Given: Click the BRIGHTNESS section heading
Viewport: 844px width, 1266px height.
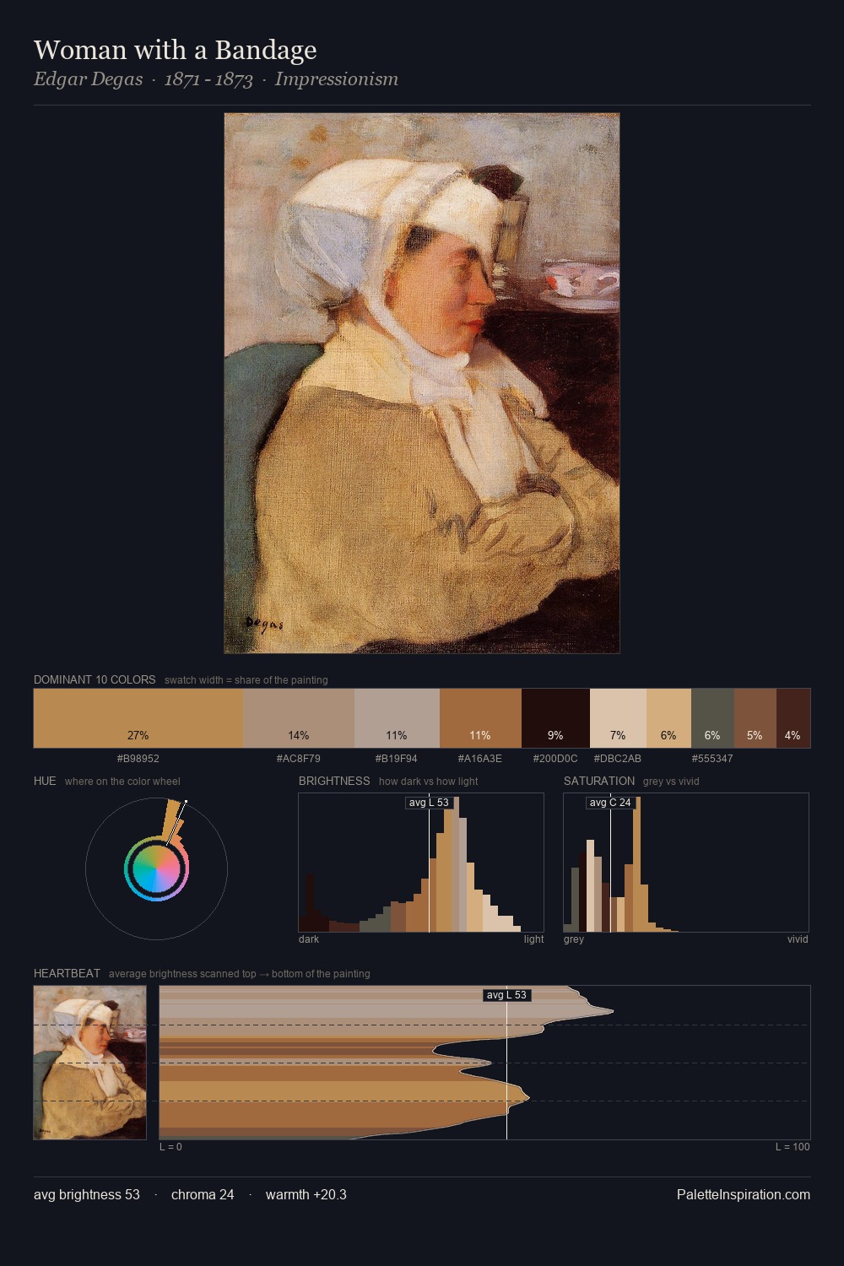Looking at the screenshot, I should click(334, 781).
